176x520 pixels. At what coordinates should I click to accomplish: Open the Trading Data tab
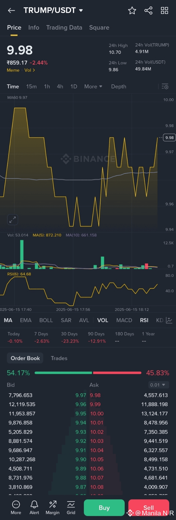(x=64, y=27)
